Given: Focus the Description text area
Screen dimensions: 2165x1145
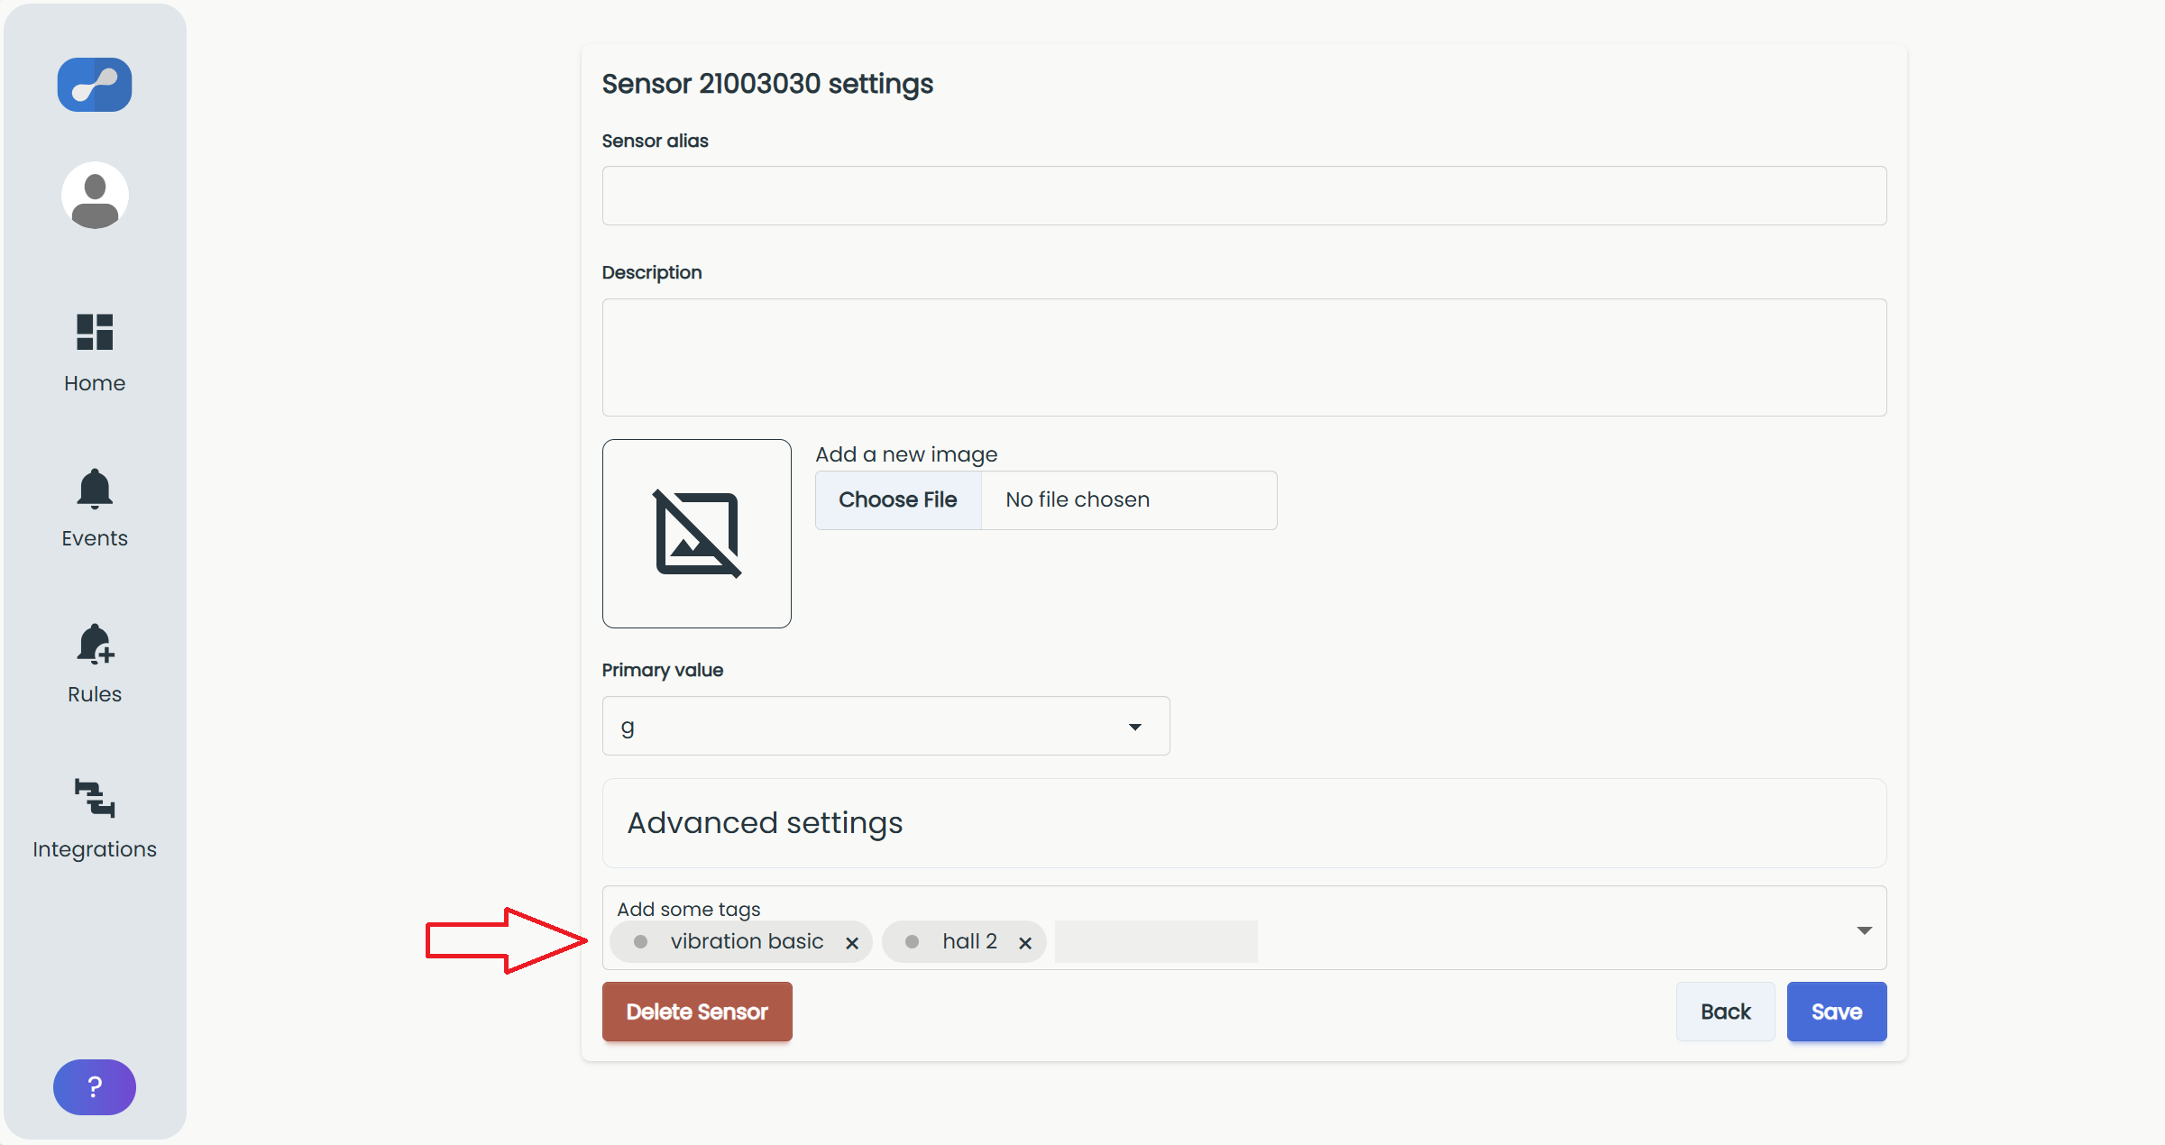Looking at the screenshot, I should point(1244,357).
